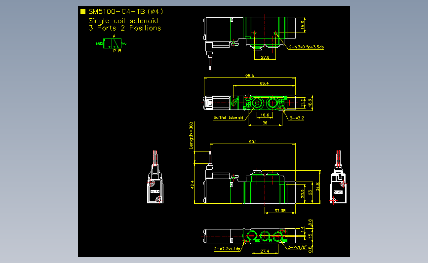Click the 32.05 dimension value
The image size is (428, 263).
[280, 211]
